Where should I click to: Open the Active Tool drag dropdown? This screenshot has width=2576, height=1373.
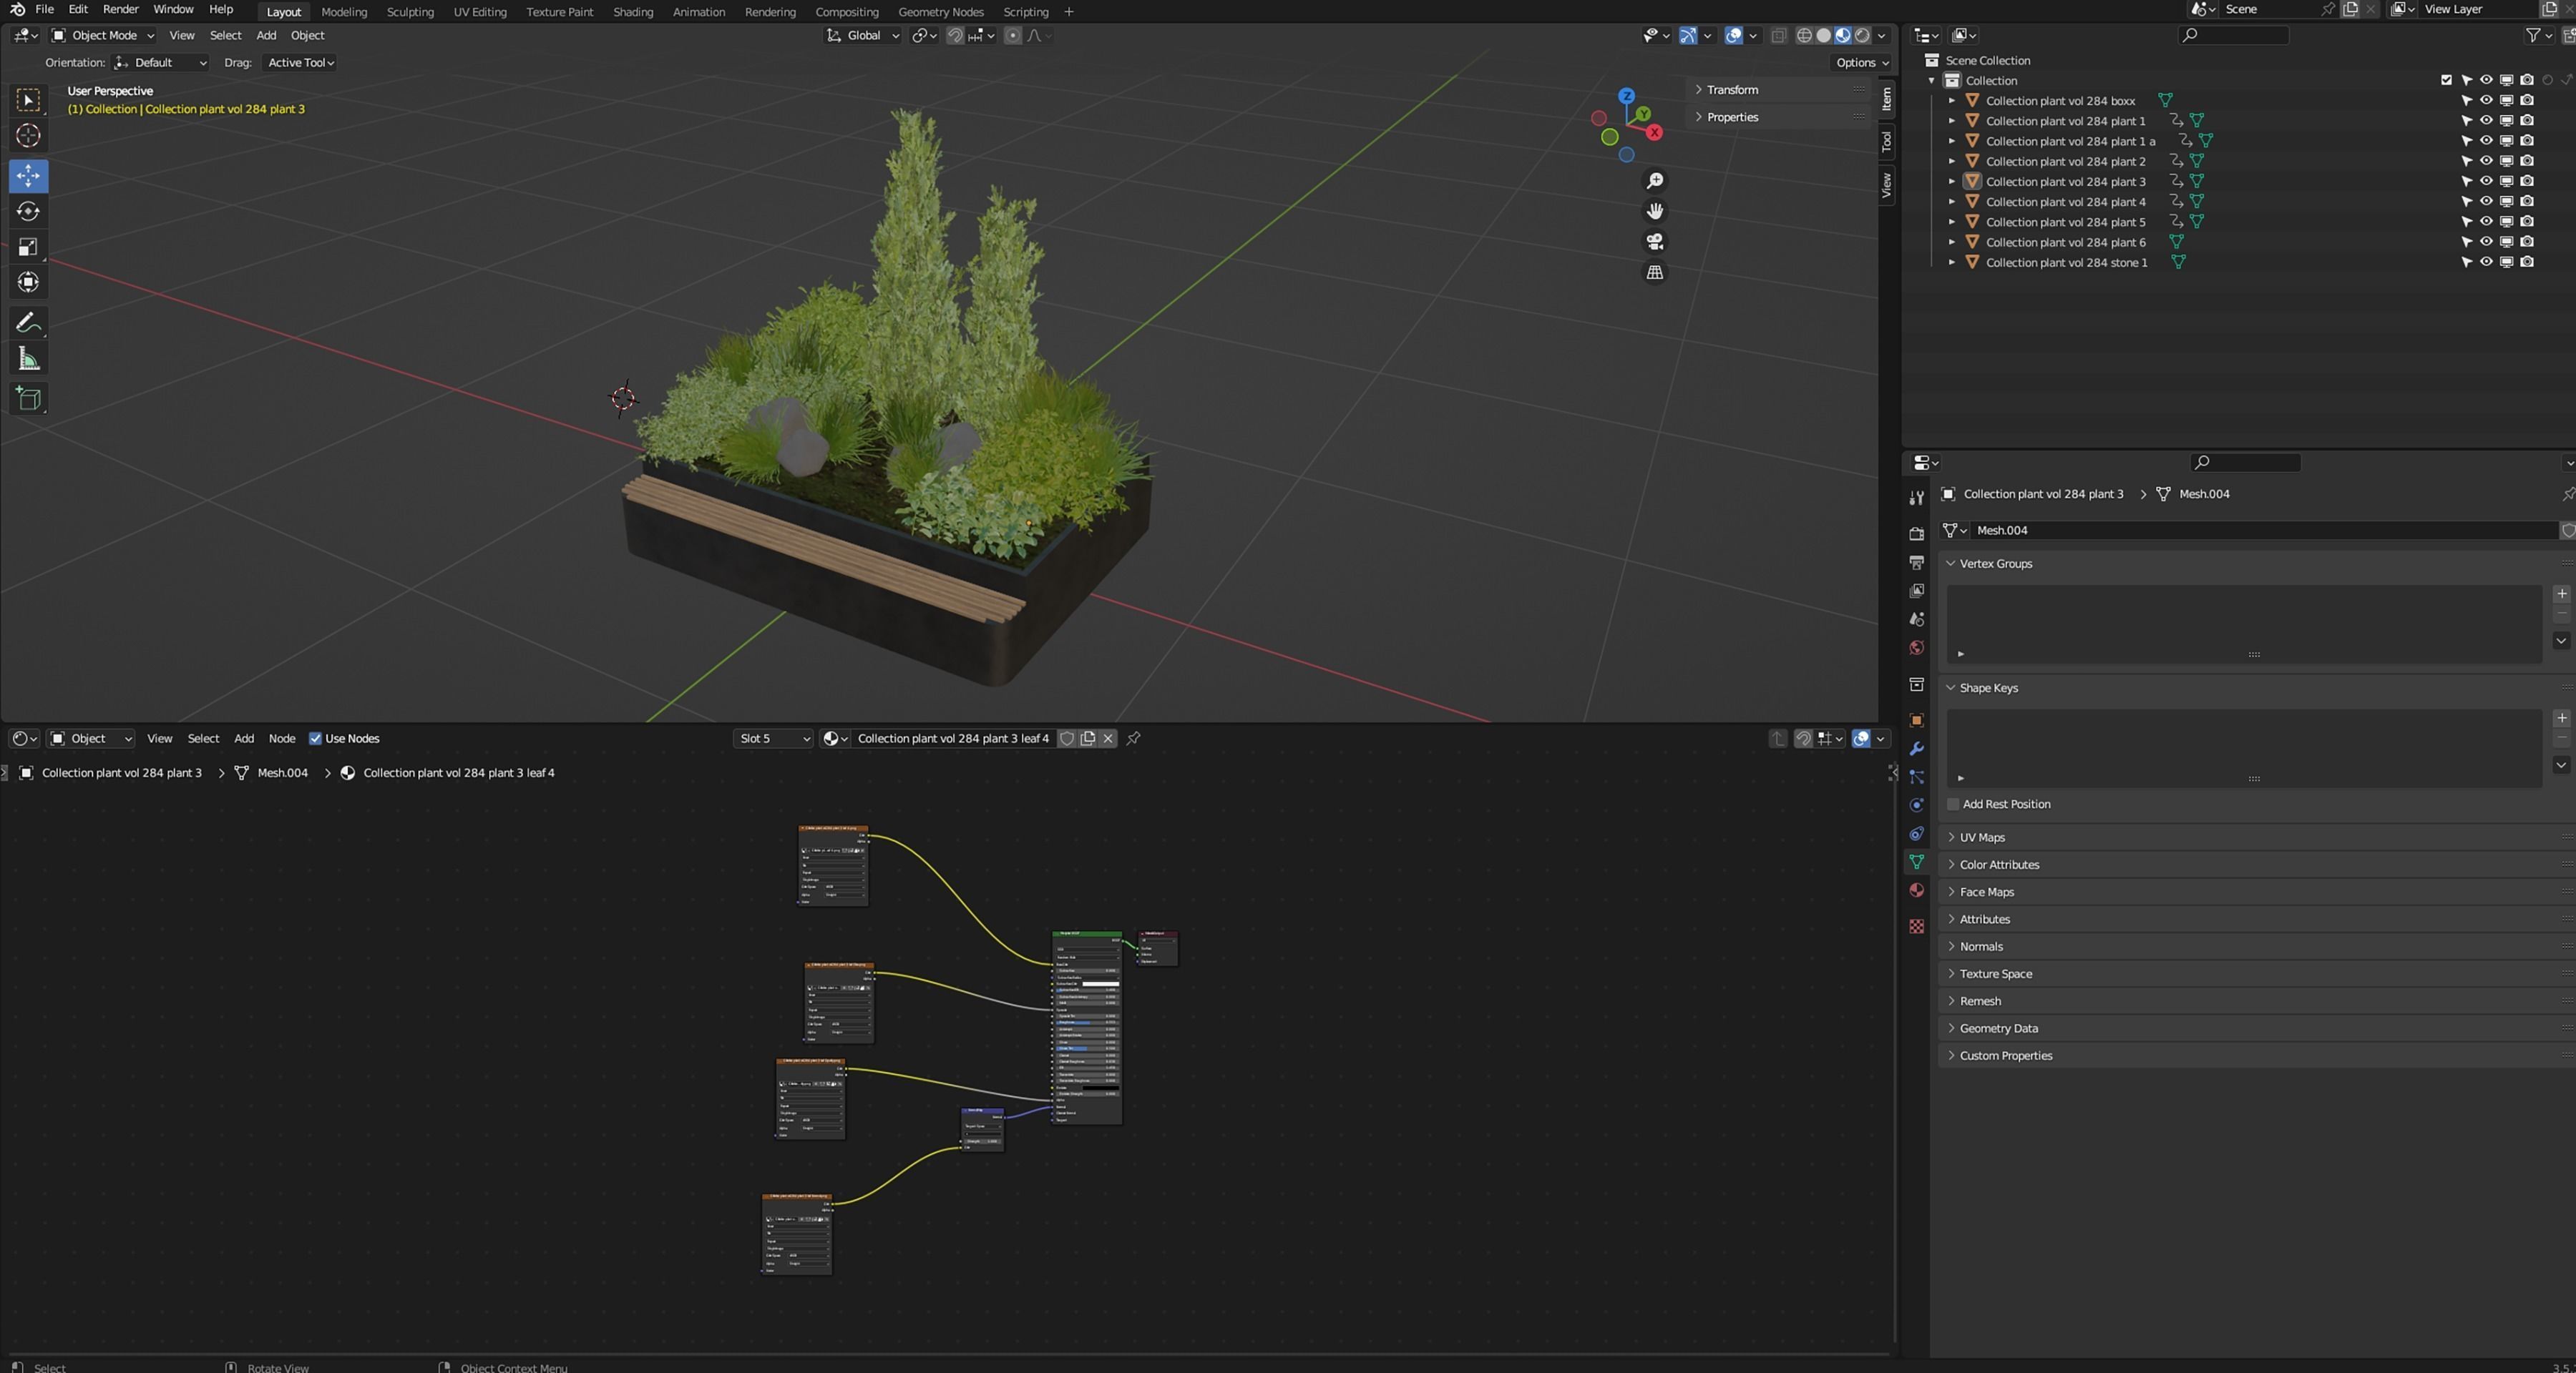[x=300, y=62]
